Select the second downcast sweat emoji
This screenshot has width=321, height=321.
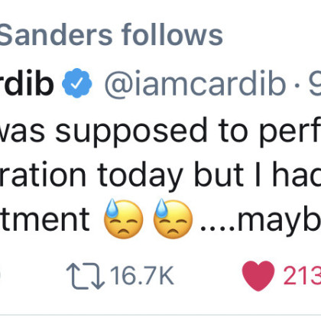pyautogui.click(x=173, y=219)
